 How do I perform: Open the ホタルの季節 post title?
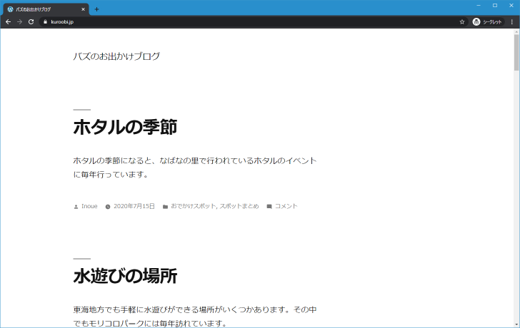125,127
